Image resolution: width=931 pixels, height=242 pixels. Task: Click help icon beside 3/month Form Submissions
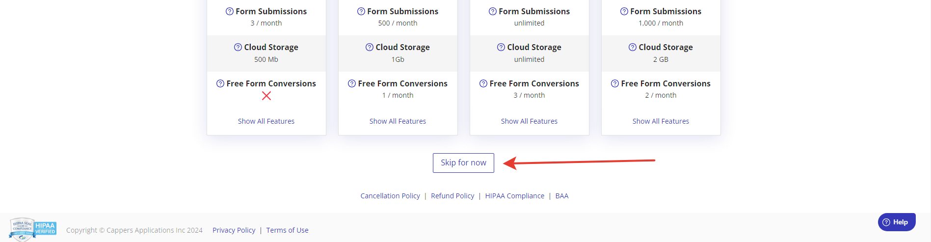tap(229, 11)
